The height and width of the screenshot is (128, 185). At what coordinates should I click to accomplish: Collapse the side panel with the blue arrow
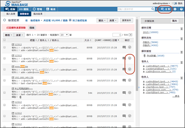click(x=139, y=87)
